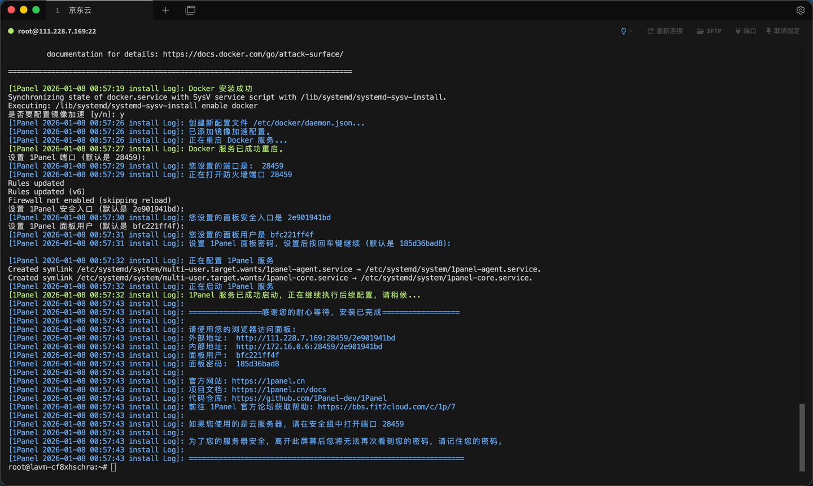Click the root@111.228.7.169:22 host label
This screenshot has height=486, width=813.
(57, 31)
